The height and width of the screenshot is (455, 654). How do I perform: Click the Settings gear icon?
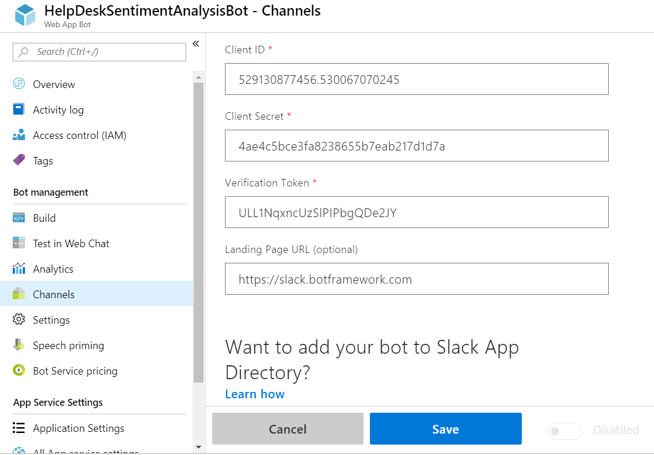(19, 320)
